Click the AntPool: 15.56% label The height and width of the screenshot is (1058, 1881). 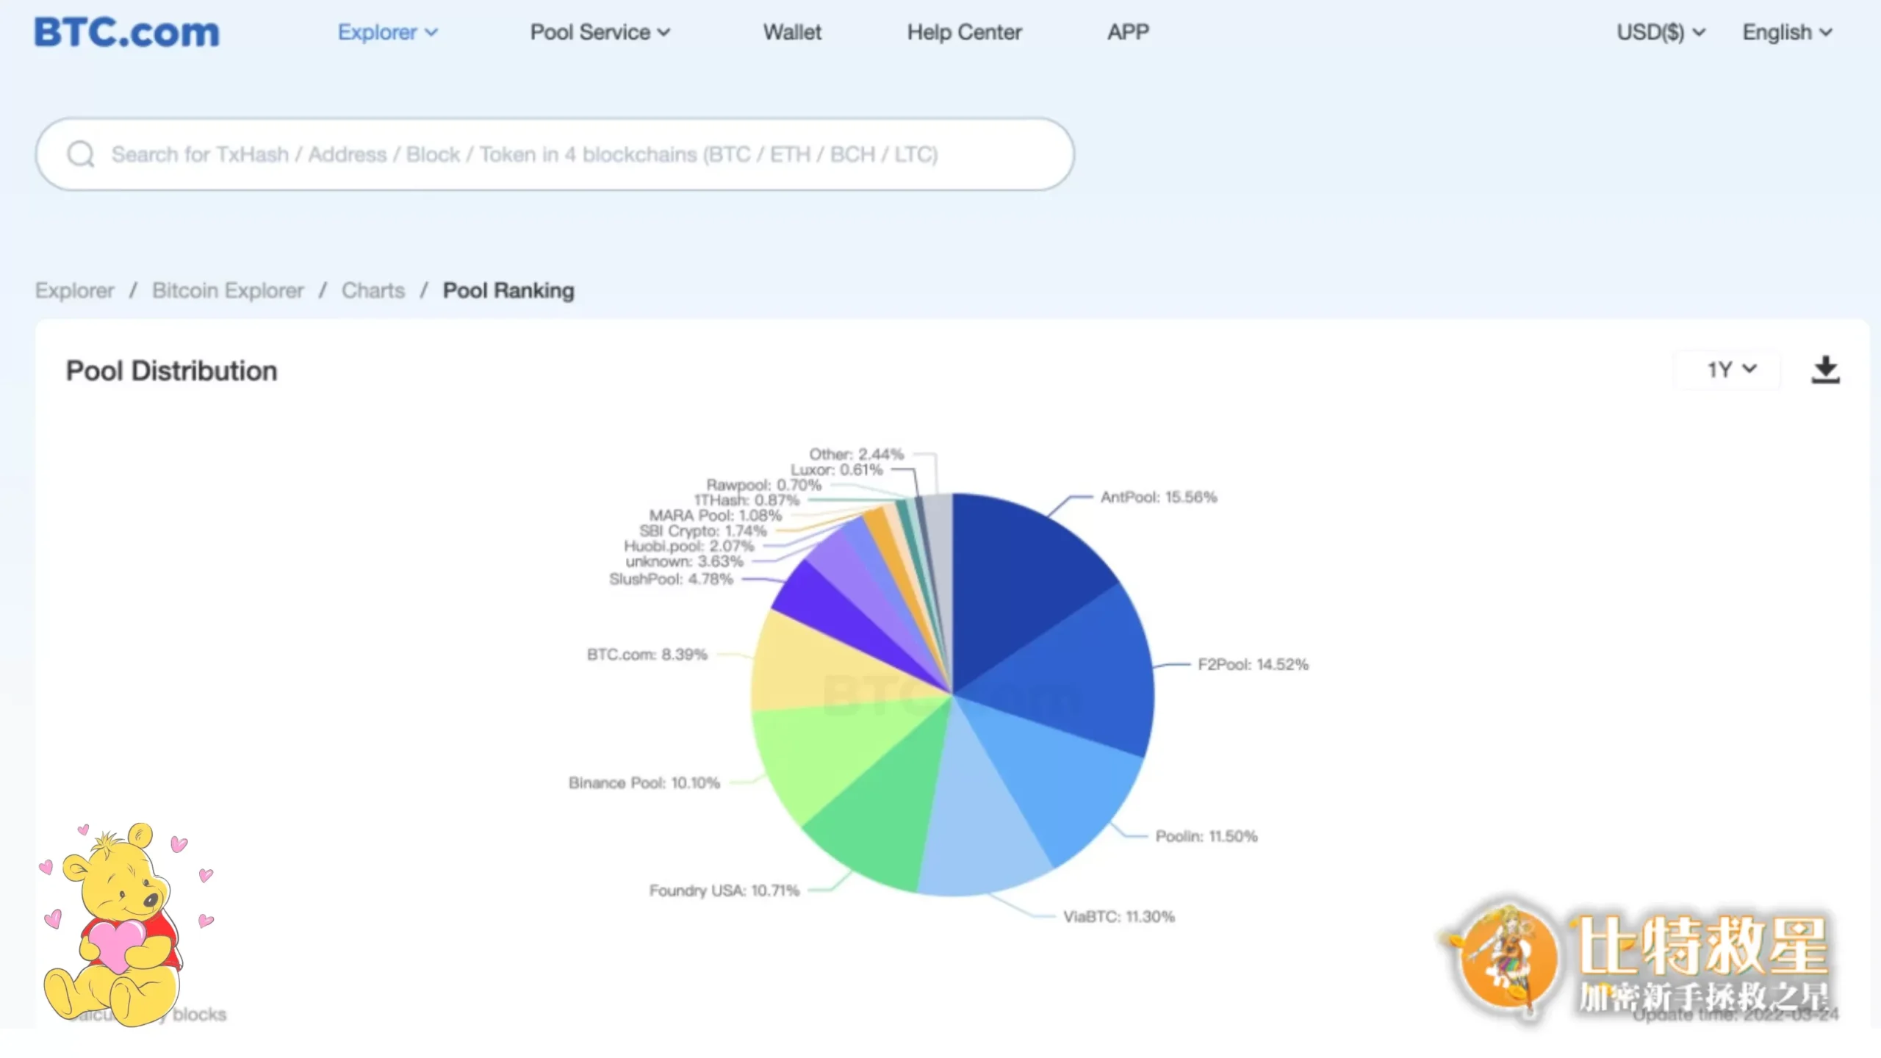(1159, 497)
